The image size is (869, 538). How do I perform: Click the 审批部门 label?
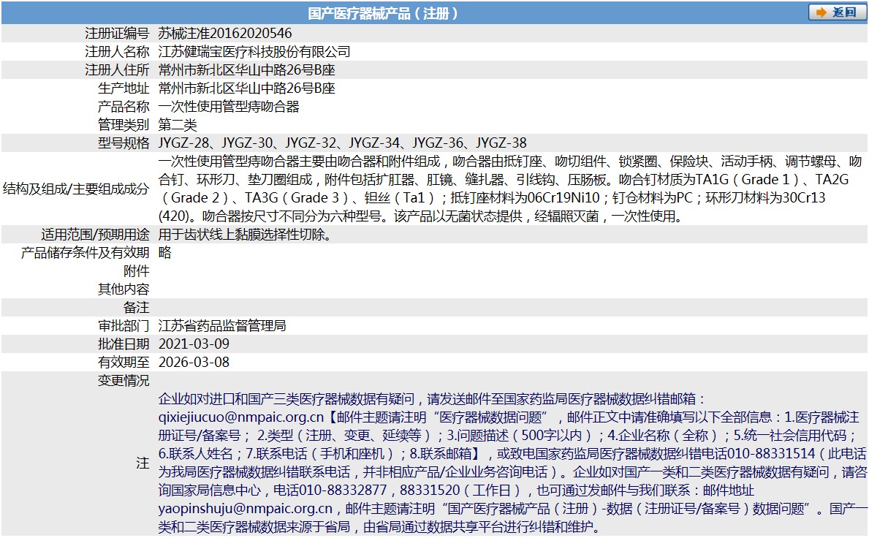tap(124, 326)
